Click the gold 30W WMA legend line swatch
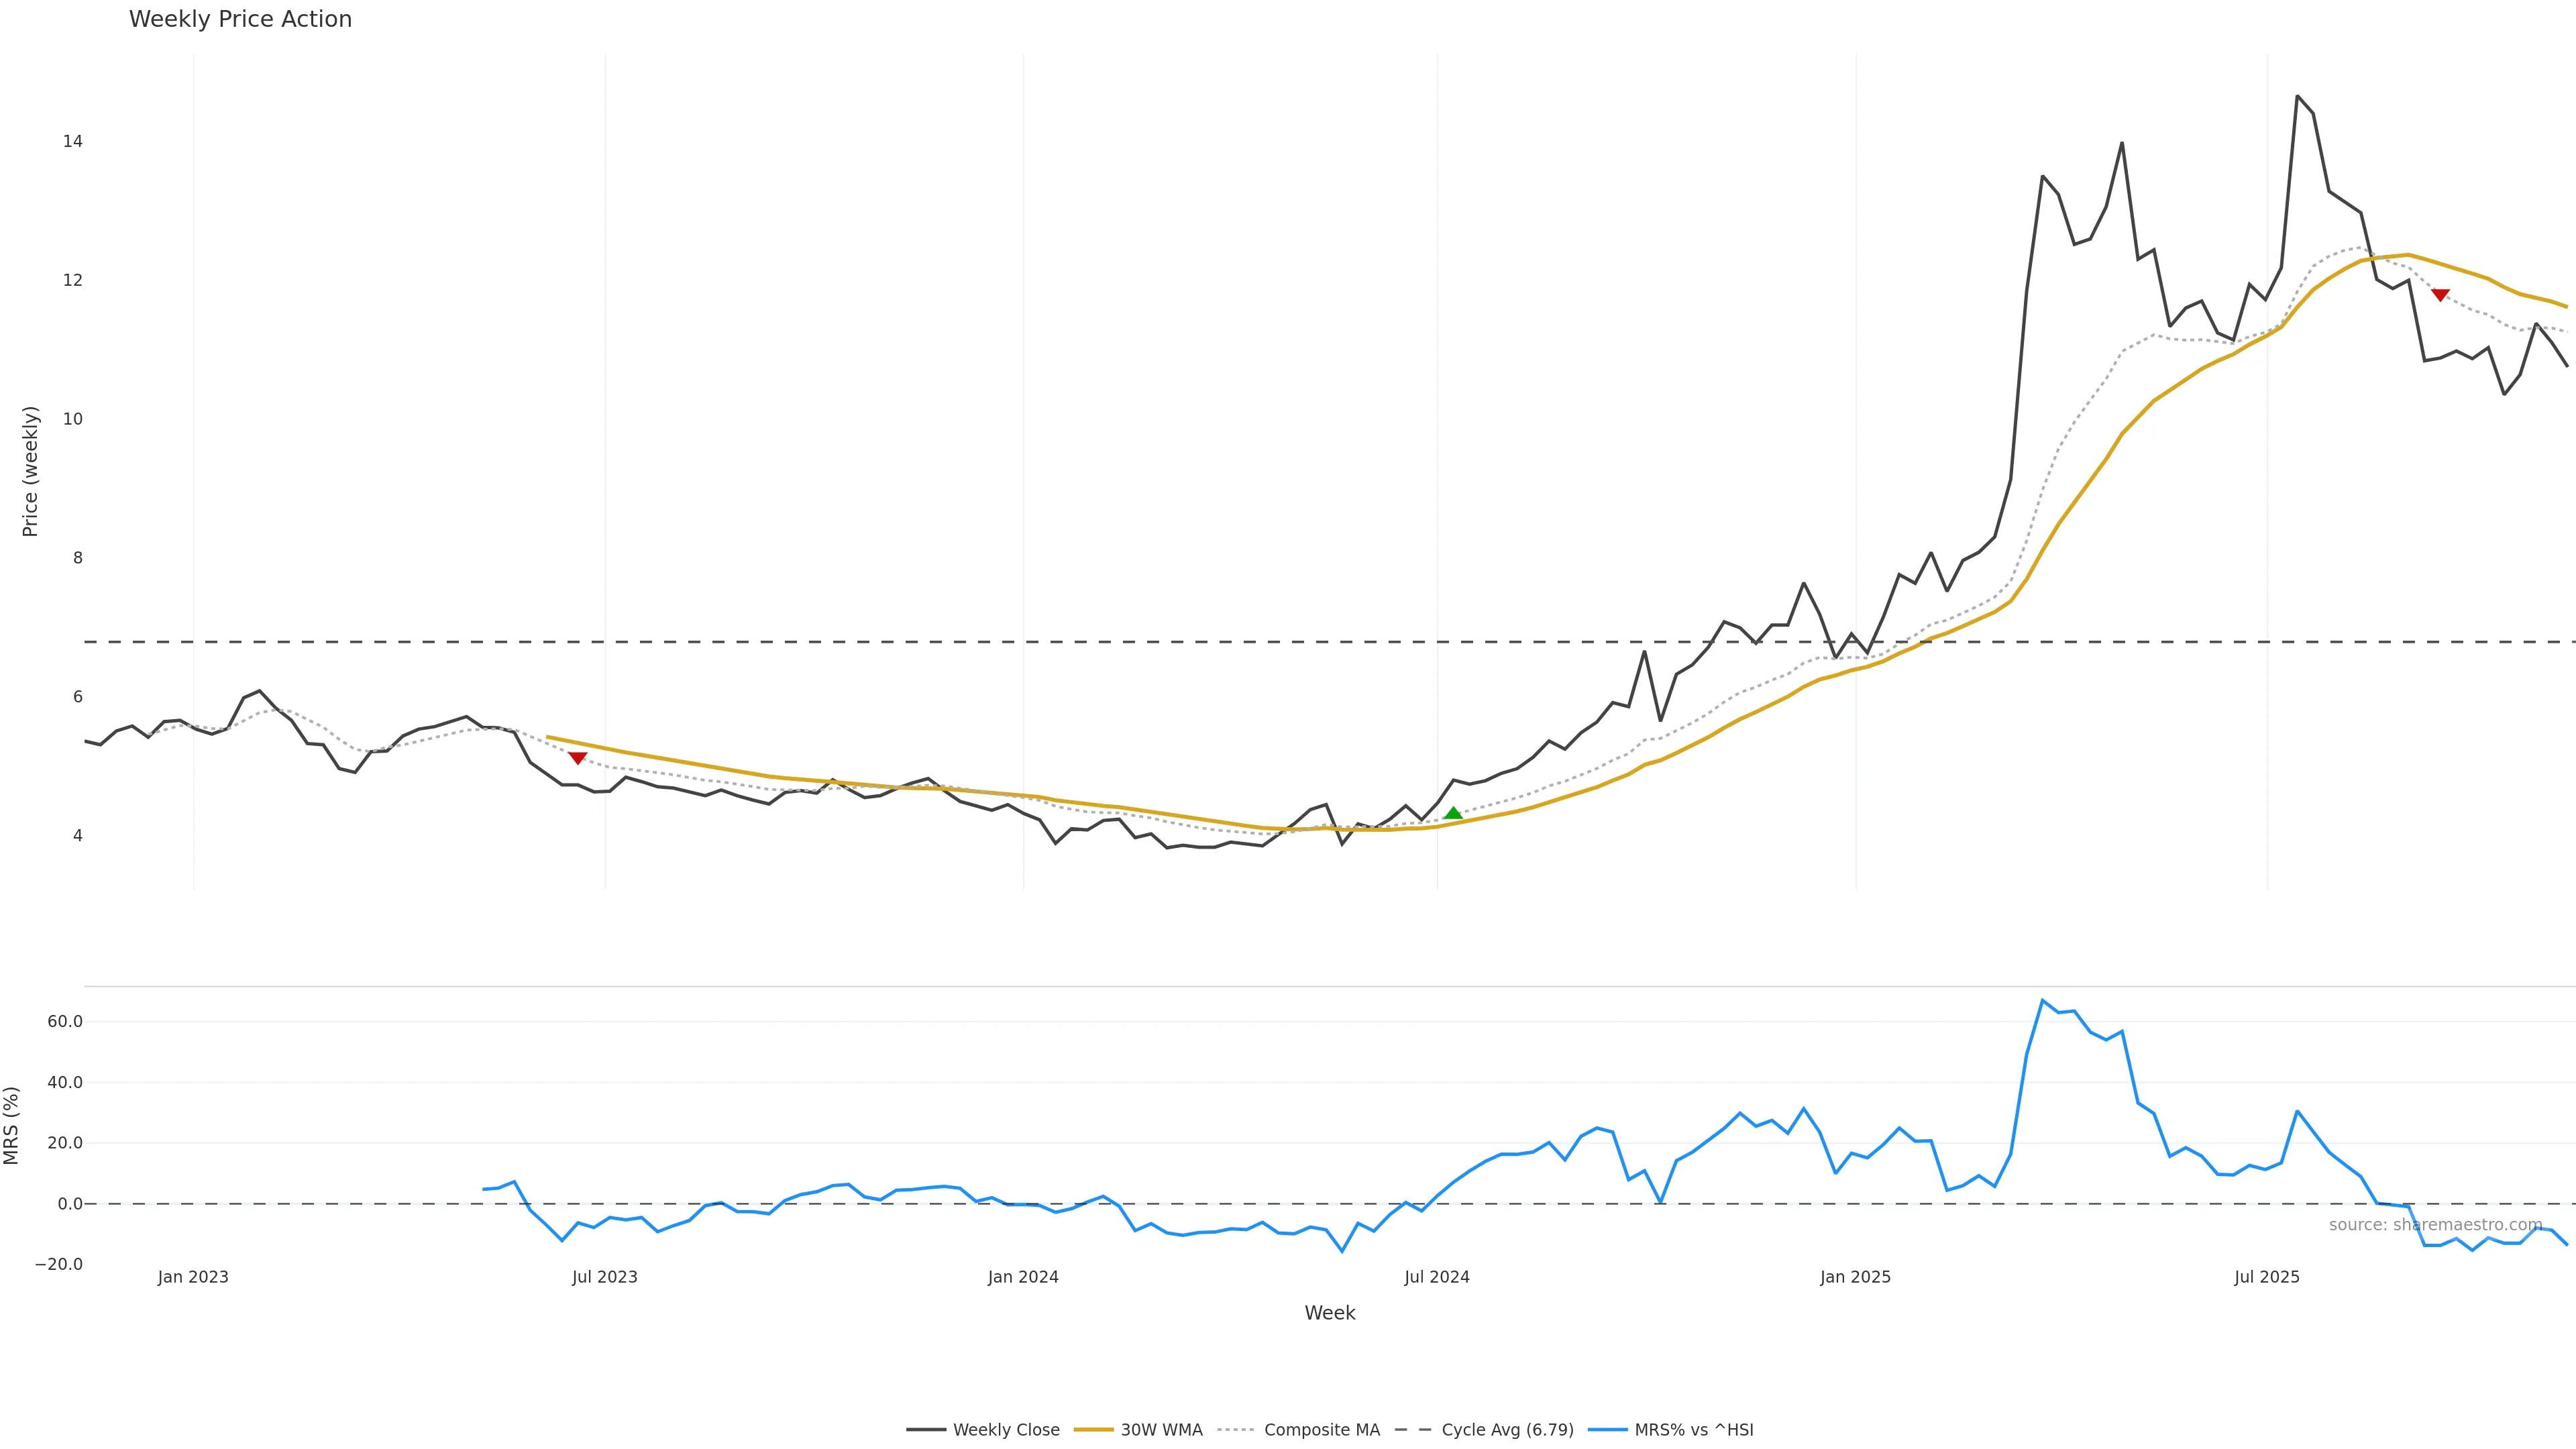The image size is (2576, 1449). click(1093, 1430)
